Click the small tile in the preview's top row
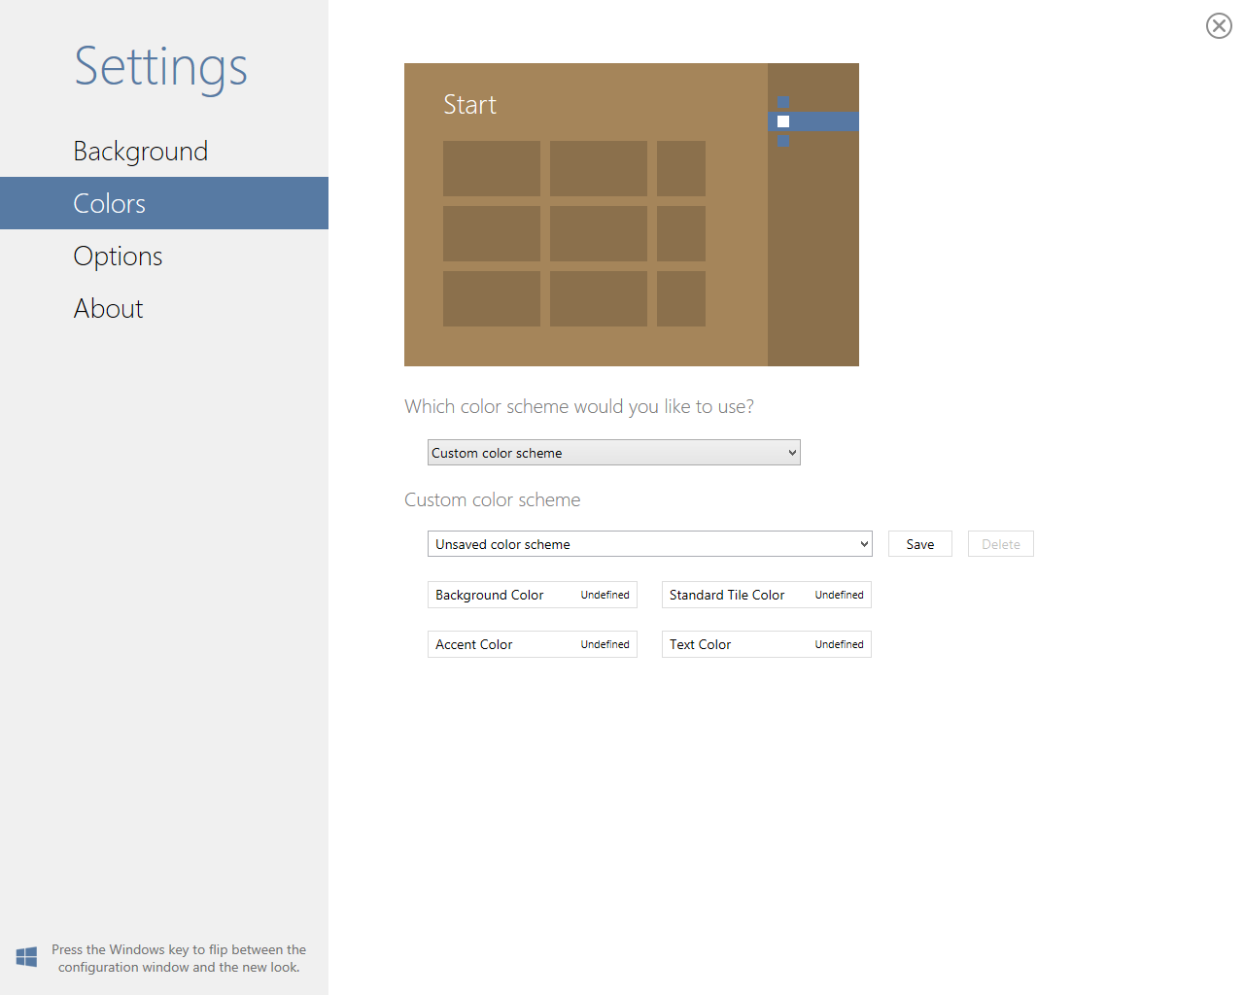 coord(680,168)
